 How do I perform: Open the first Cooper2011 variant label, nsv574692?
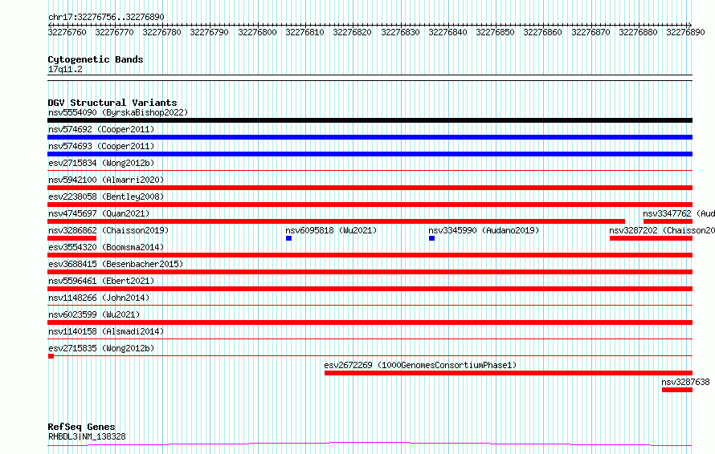coord(101,129)
